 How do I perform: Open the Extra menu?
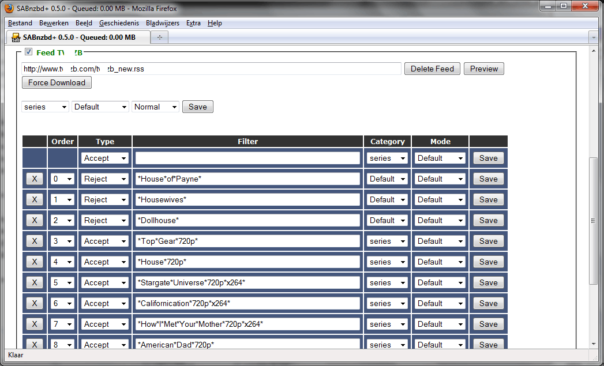(x=193, y=23)
